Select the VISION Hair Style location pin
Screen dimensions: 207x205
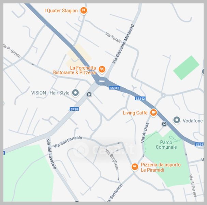coord(75,93)
